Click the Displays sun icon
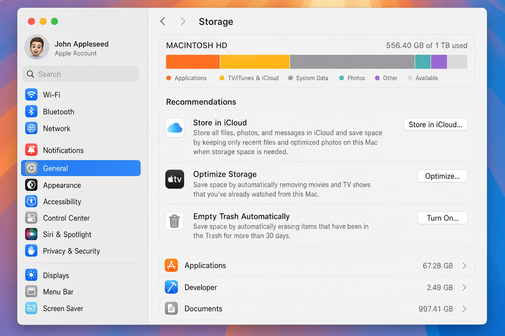505x336 pixels. pos(31,275)
